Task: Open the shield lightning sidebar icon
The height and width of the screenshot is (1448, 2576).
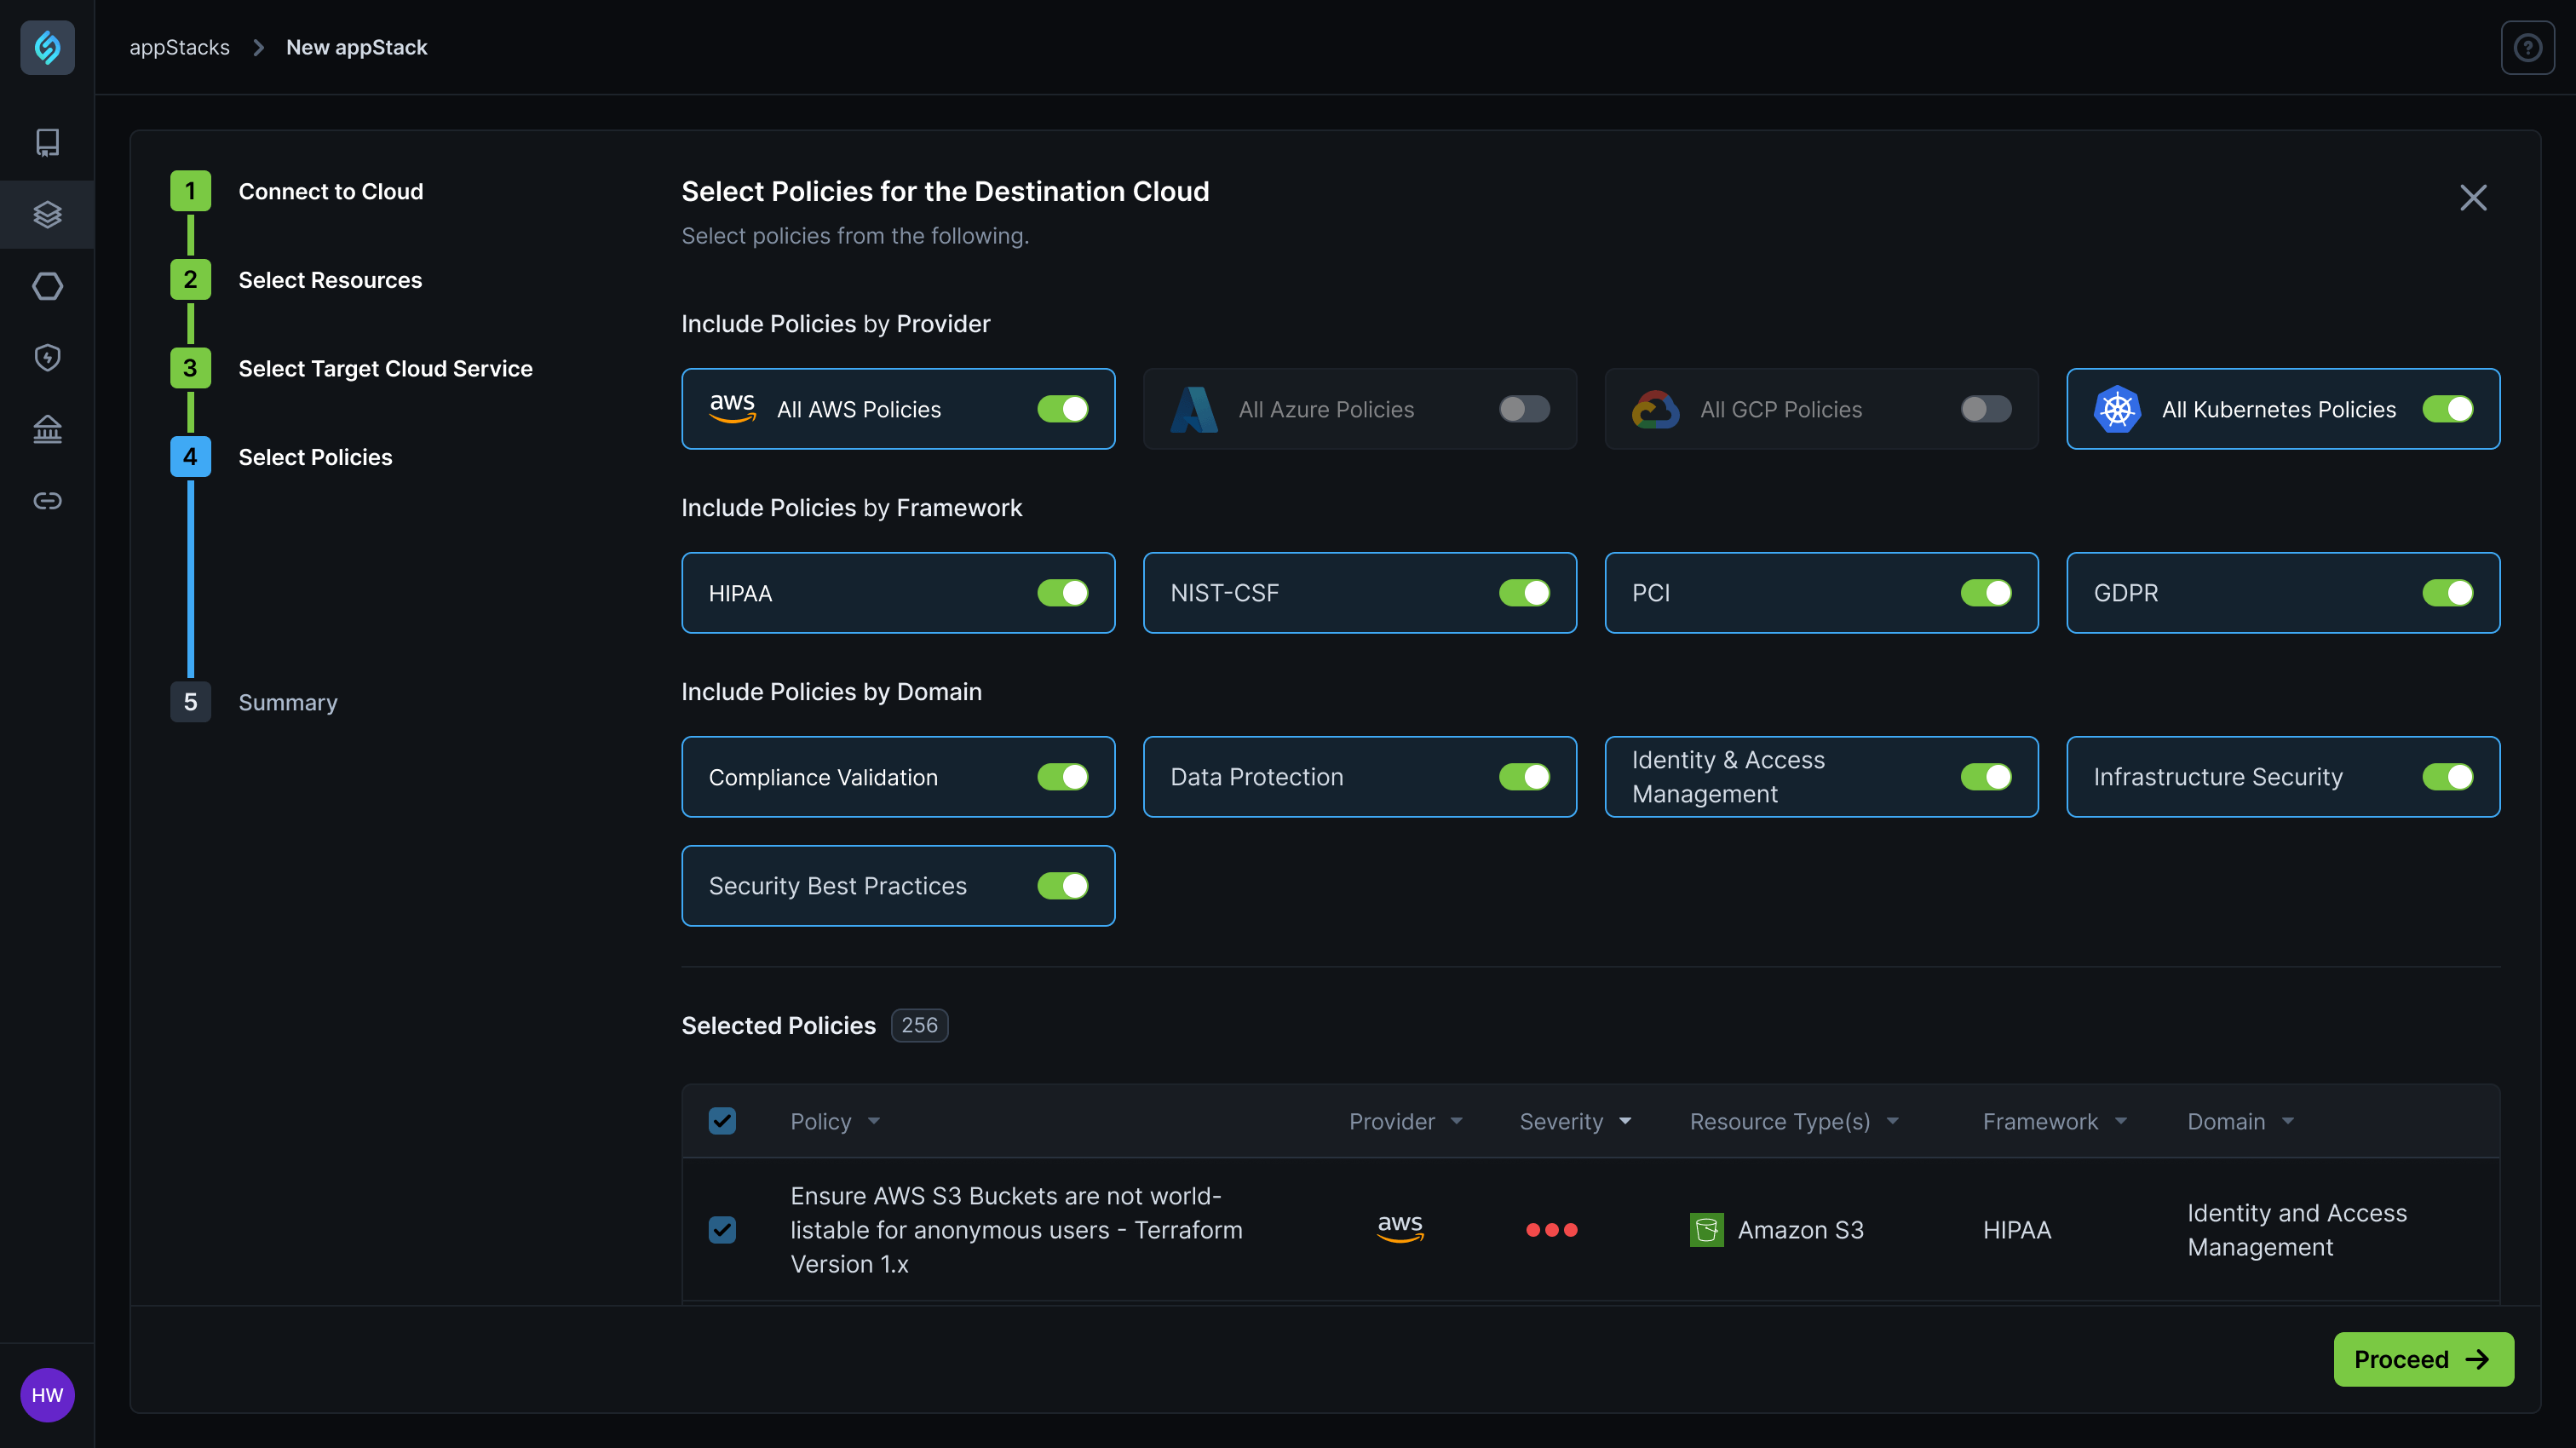Action: click(47, 357)
